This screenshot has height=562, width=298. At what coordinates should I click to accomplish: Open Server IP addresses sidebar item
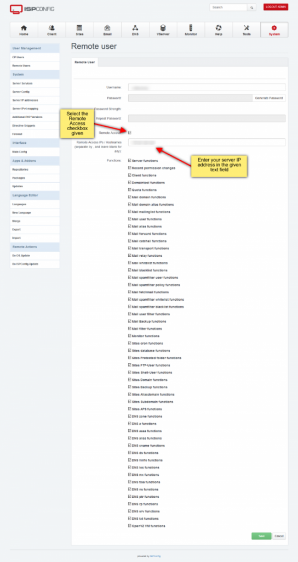click(35, 100)
